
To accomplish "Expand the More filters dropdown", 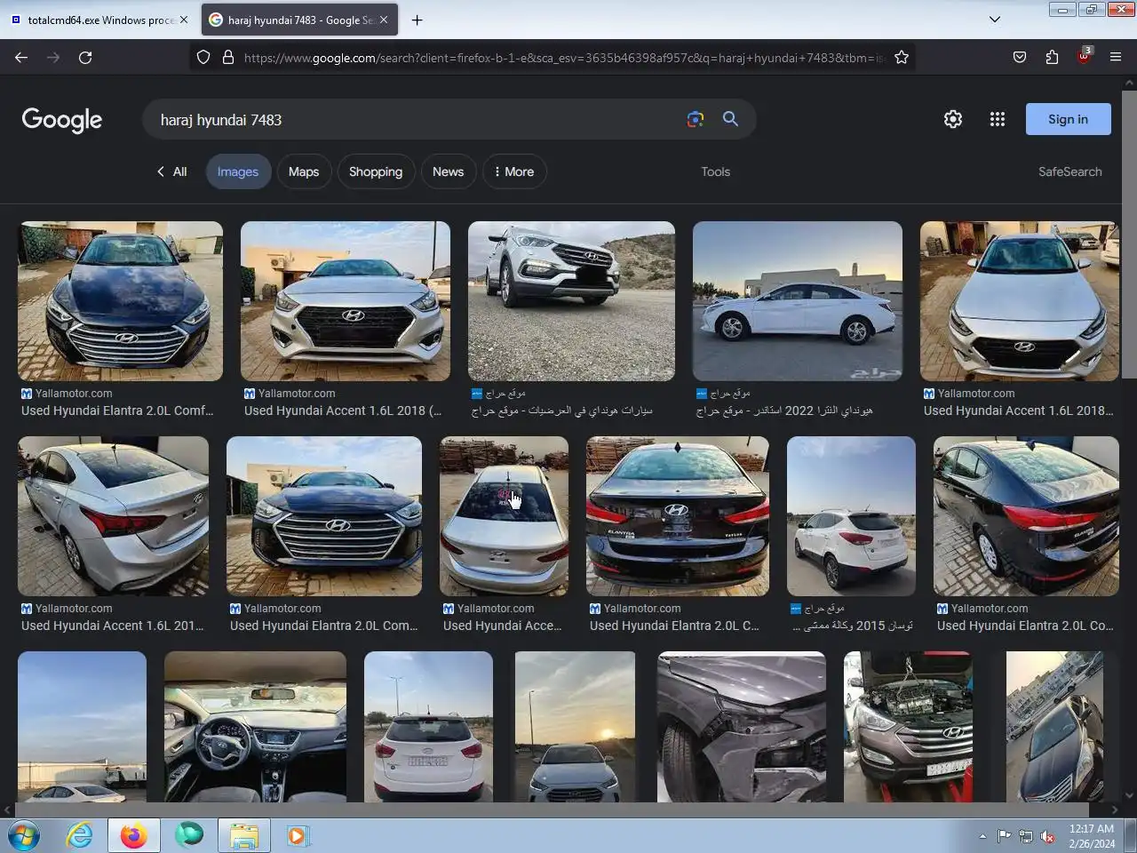I will (514, 171).
